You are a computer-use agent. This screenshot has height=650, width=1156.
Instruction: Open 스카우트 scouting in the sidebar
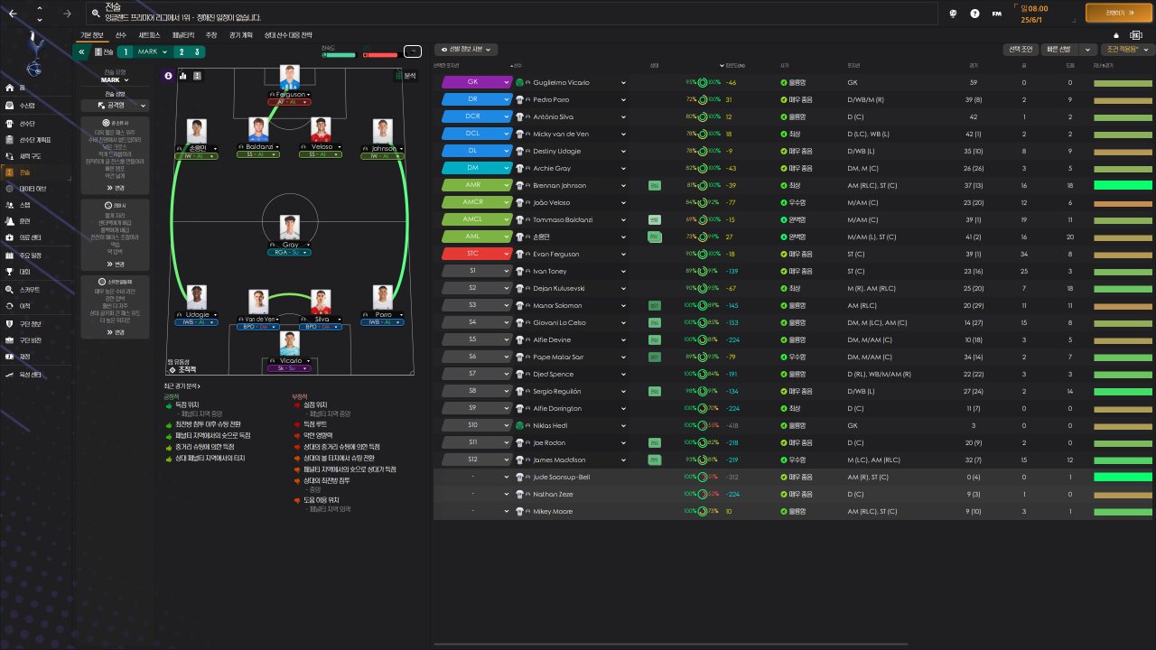point(28,290)
